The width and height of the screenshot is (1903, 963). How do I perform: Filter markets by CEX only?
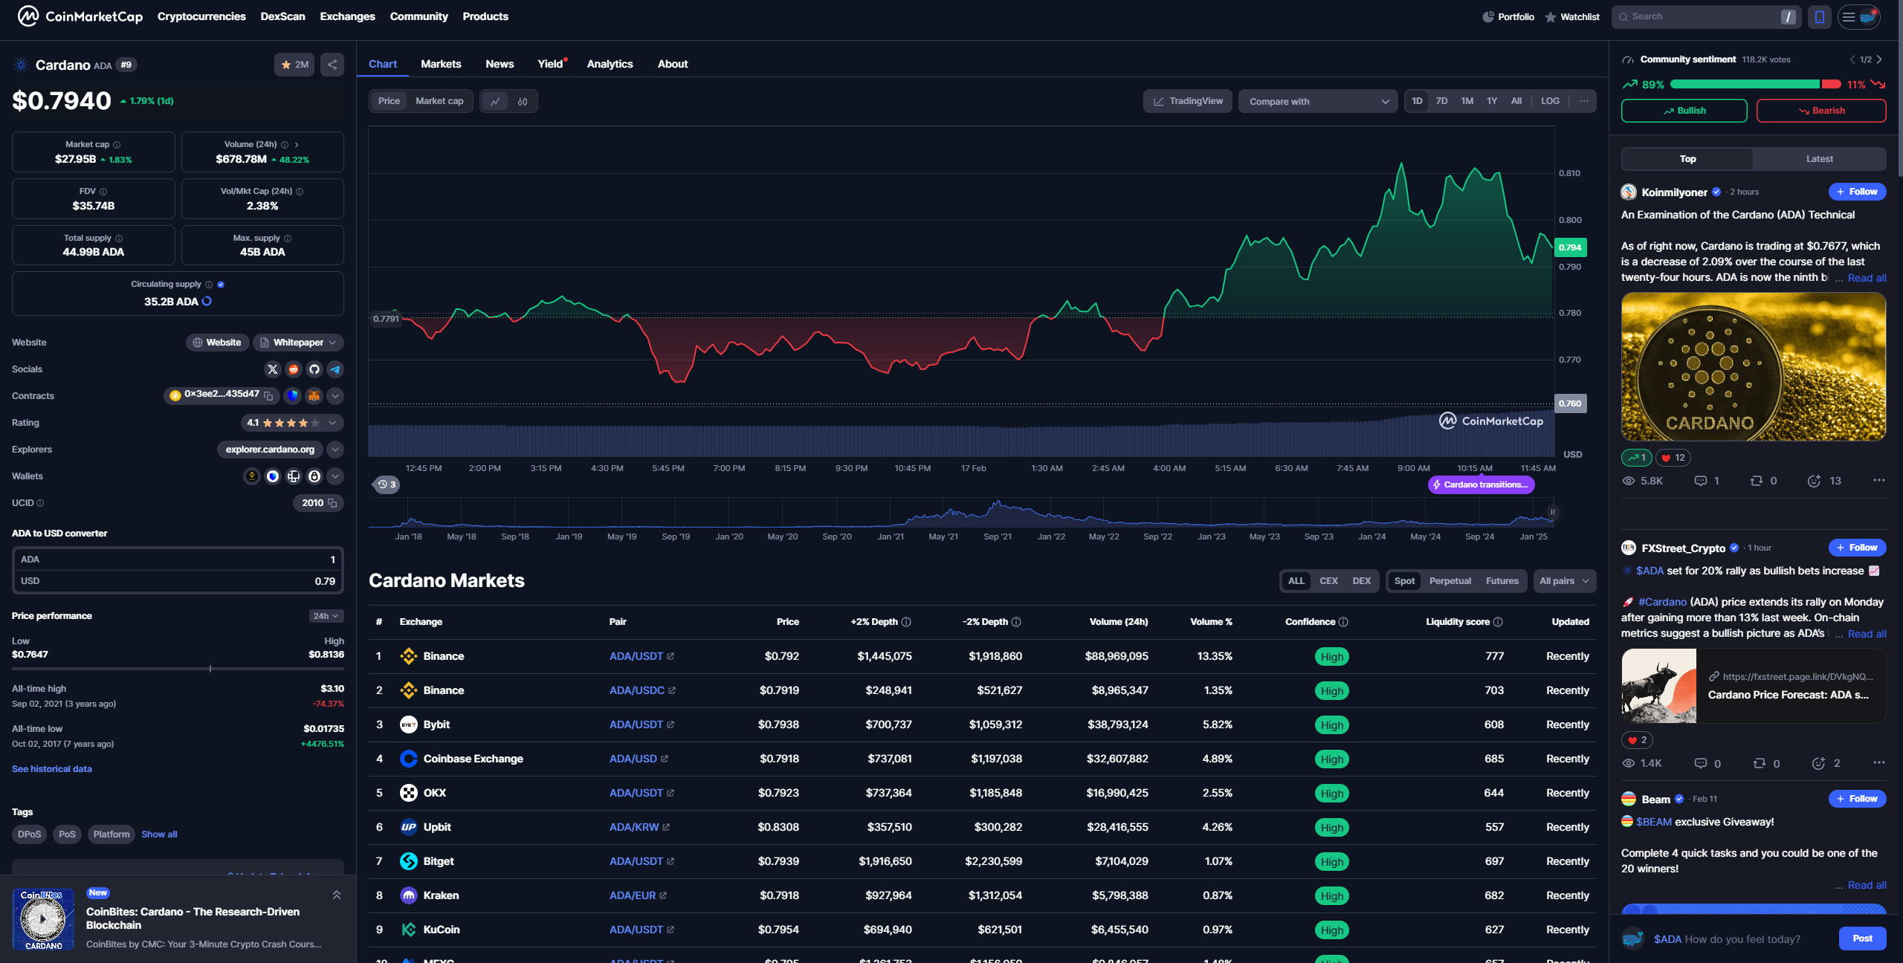1328,581
